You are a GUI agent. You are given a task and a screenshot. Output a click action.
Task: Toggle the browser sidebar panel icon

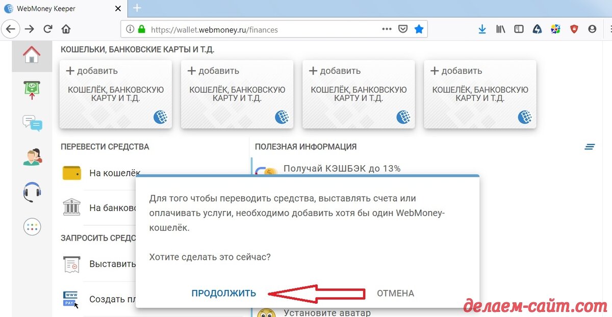[519, 30]
